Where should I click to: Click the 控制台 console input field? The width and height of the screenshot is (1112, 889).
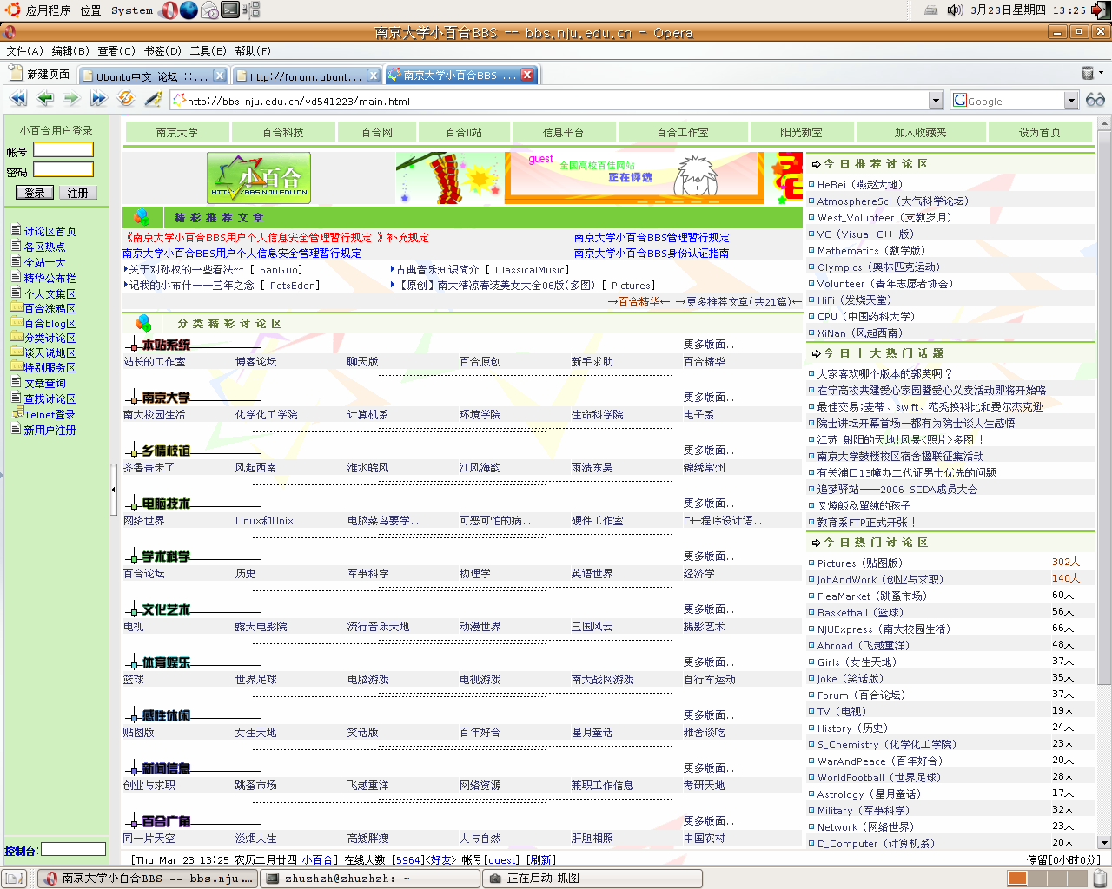(x=73, y=849)
